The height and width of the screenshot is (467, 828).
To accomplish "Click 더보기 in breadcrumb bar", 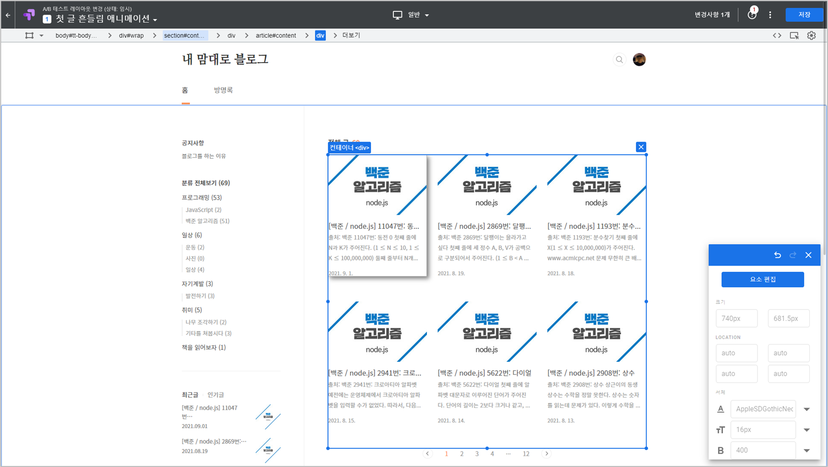I will click(x=351, y=35).
